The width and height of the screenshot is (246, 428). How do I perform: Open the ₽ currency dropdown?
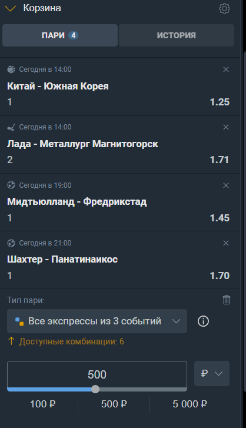click(212, 373)
